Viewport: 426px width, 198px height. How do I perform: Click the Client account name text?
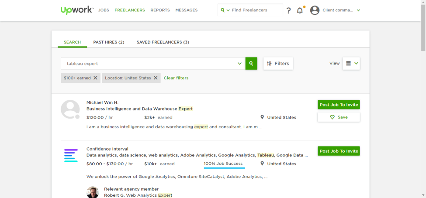coord(338,10)
